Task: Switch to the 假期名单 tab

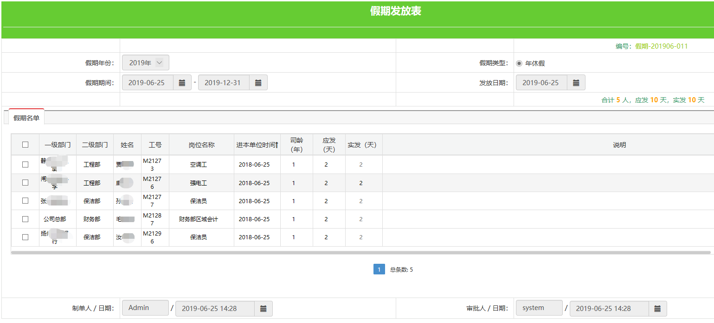Action: tap(26, 118)
